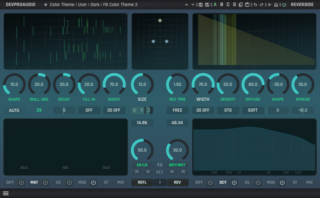Open the SOFT dropdown under DIFFUSE
This screenshot has height=198, width=320.
[x=253, y=110]
